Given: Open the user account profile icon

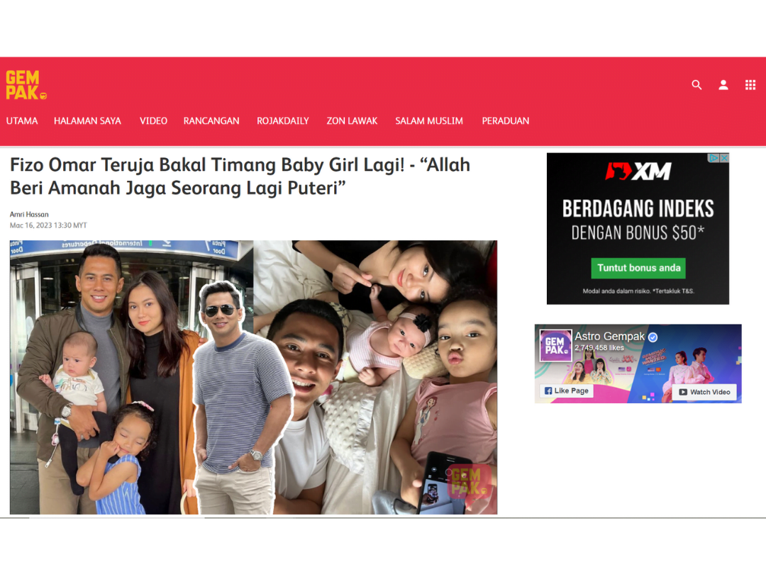Looking at the screenshot, I should click(x=723, y=85).
